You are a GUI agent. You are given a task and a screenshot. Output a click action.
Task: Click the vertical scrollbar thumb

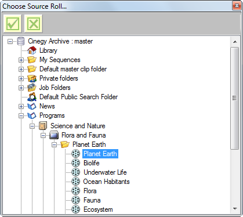pos(235,98)
